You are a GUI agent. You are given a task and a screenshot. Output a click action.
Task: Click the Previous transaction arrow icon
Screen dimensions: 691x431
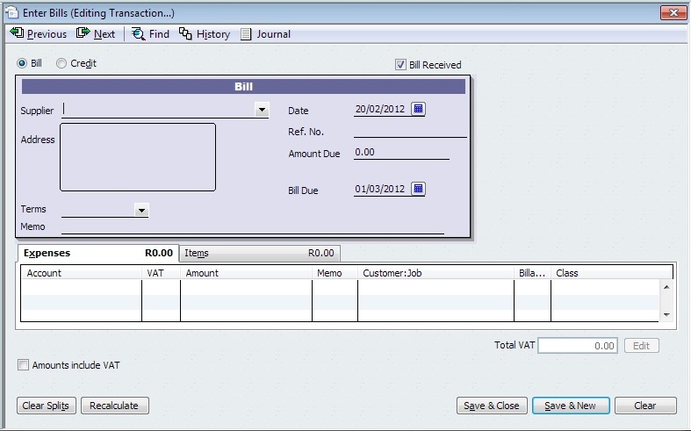pyautogui.click(x=17, y=33)
